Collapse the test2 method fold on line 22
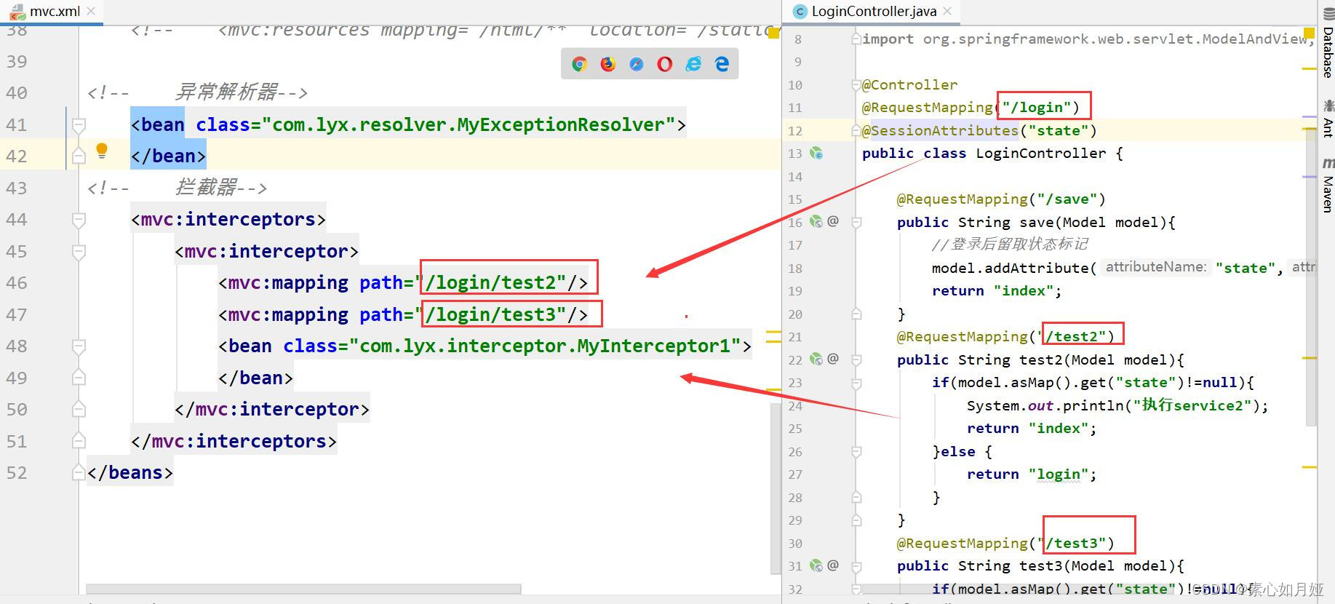The image size is (1335, 604). click(856, 359)
